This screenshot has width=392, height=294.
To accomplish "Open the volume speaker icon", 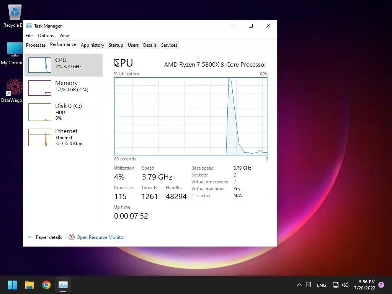I will [x=345, y=285].
